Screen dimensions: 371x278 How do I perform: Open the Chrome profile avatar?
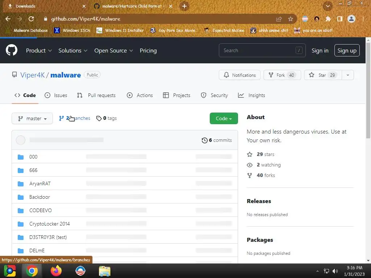351,19
